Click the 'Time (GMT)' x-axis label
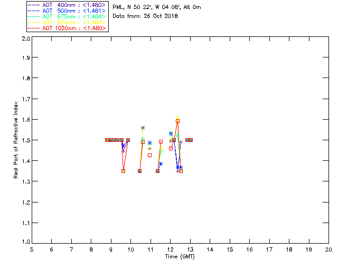This screenshot has width=338, height=270. 180,257
